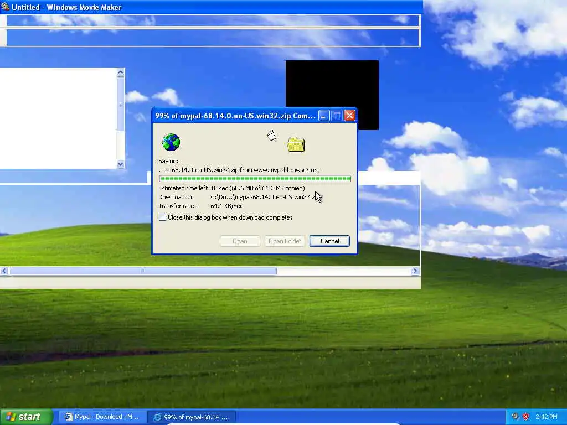The width and height of the screenshot is (567, 425).
Task: Click the Movie Maker timeline scroll right arrow
Action: click(x=415, y=271)
